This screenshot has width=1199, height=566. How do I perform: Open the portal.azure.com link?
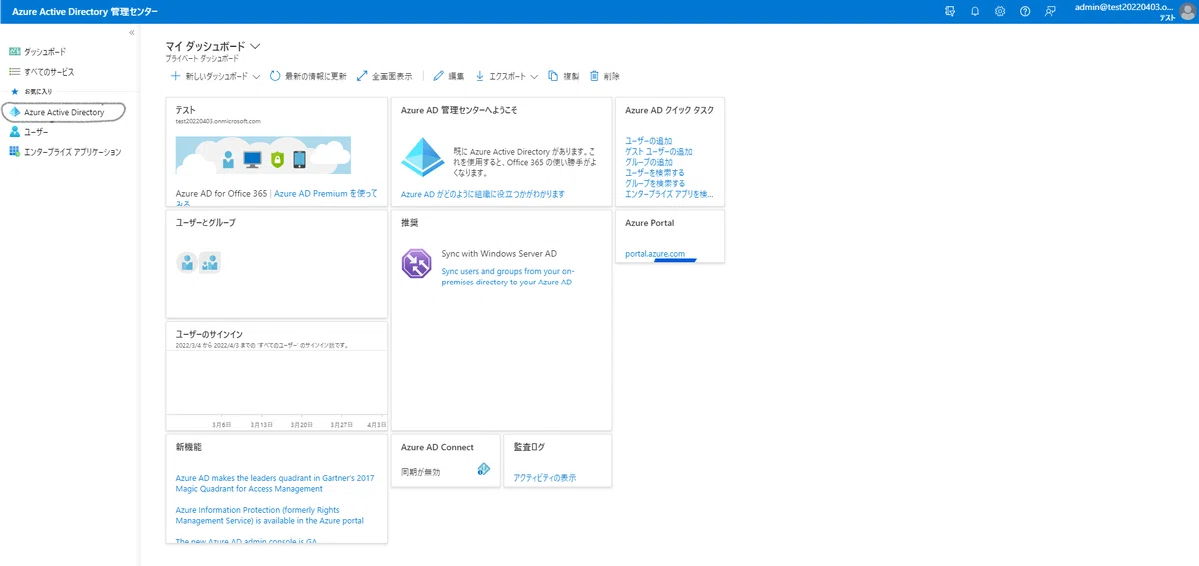coord(655,254)
